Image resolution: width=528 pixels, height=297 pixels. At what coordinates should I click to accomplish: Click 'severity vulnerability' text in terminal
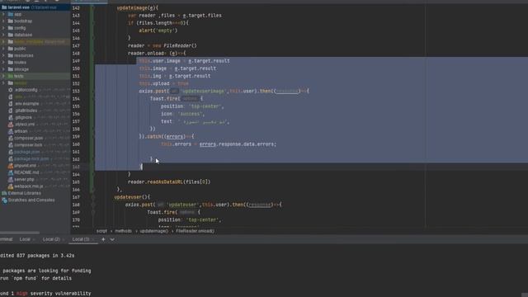point(60,294)
